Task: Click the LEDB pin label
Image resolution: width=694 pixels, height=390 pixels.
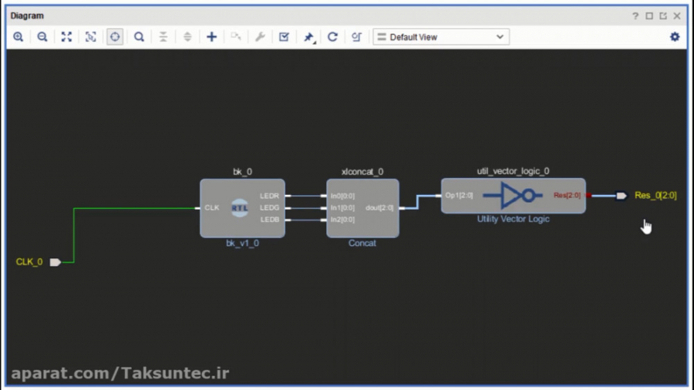Action: [x=269, y=220]
